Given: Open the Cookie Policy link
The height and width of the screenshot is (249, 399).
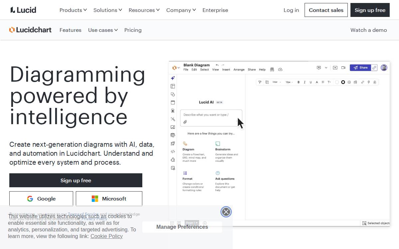Looking at the screenshot, I should pyautogui.click(x=106, y=236).
